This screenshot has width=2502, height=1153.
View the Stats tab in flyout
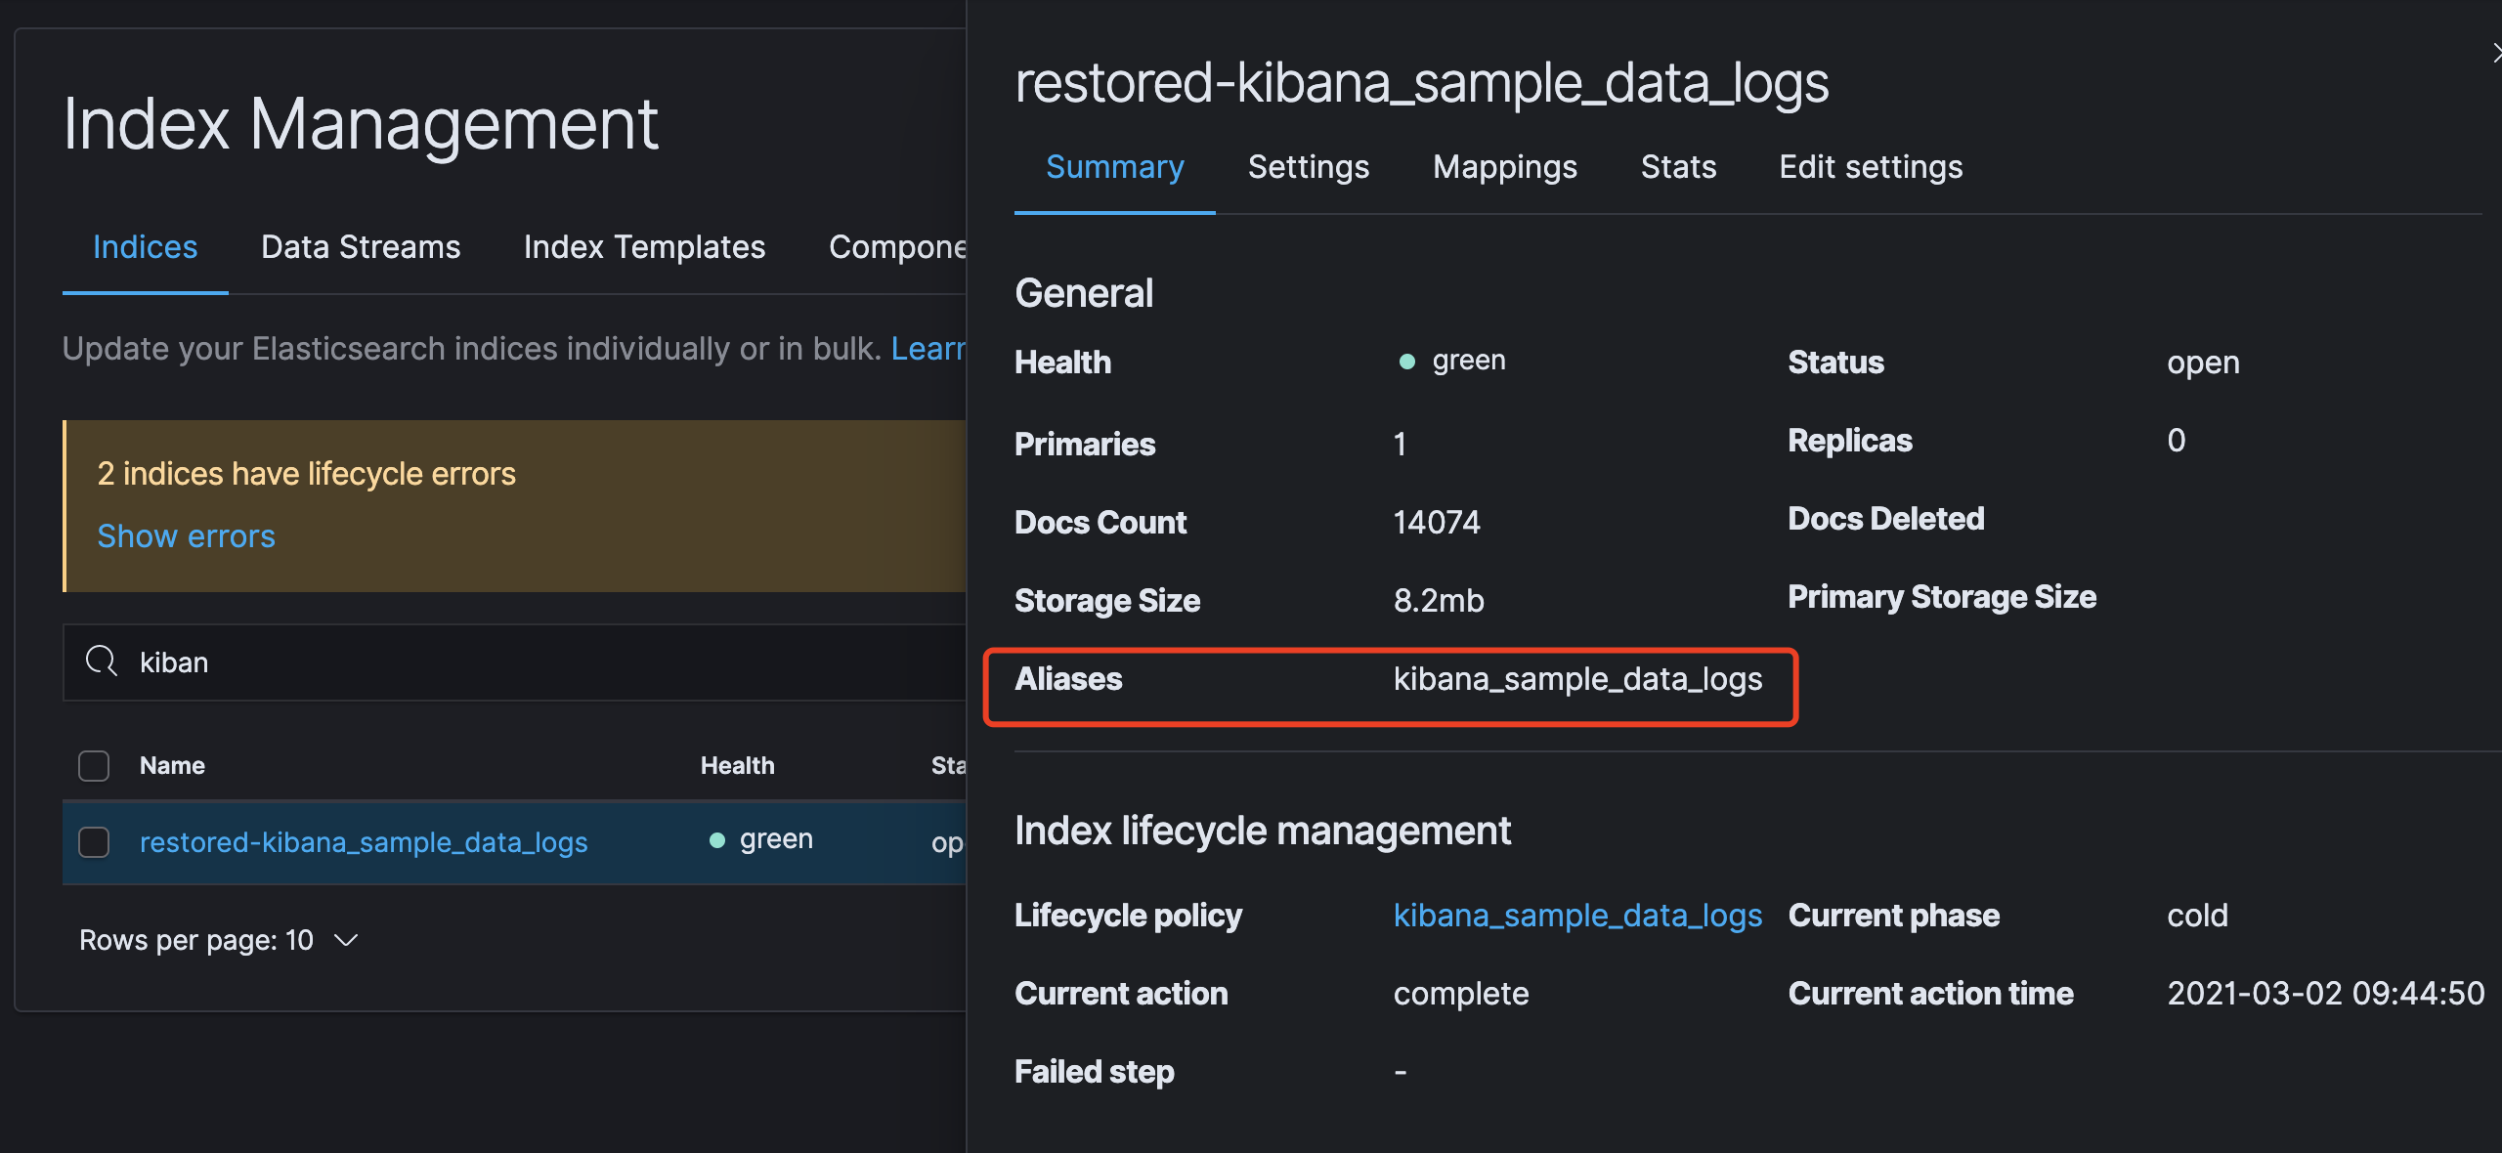click(x=1678, y=167)
